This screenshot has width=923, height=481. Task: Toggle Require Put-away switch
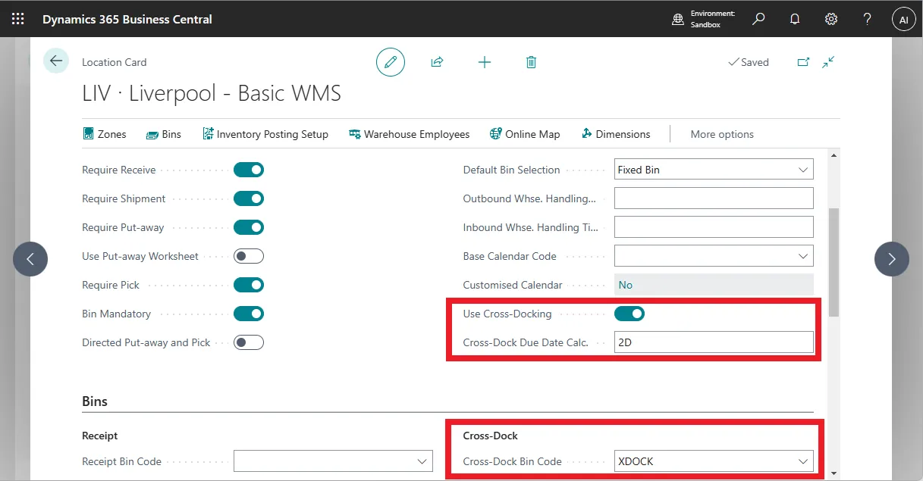click(x=249, y=227)
